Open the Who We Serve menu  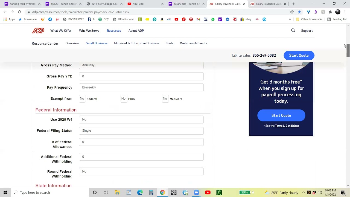(89, 31)
